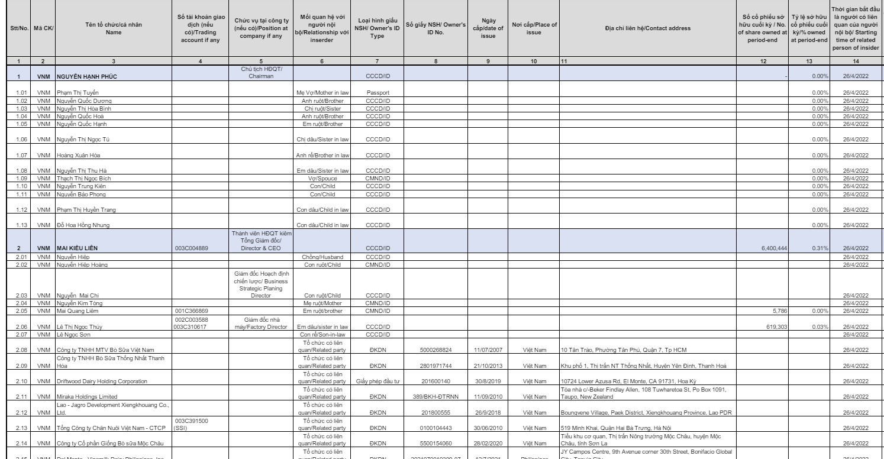Select the 'Owner's ID Type' header cell
884x459 pixels.
pos(377,27)
